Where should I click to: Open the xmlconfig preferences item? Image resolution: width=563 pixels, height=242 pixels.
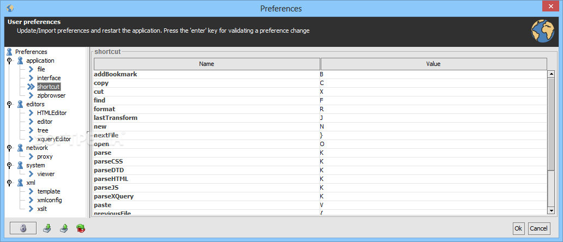(50, 200)
